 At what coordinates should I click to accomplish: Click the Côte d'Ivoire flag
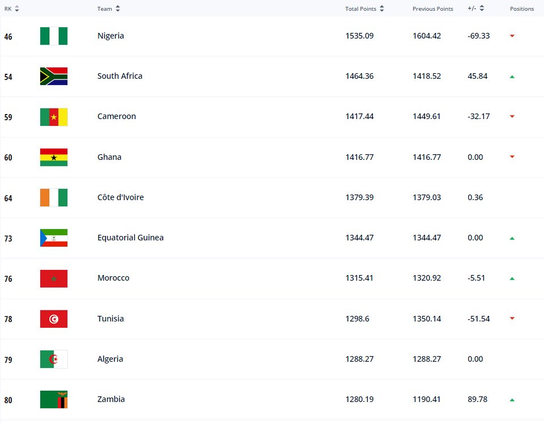(x=54, y=197)
